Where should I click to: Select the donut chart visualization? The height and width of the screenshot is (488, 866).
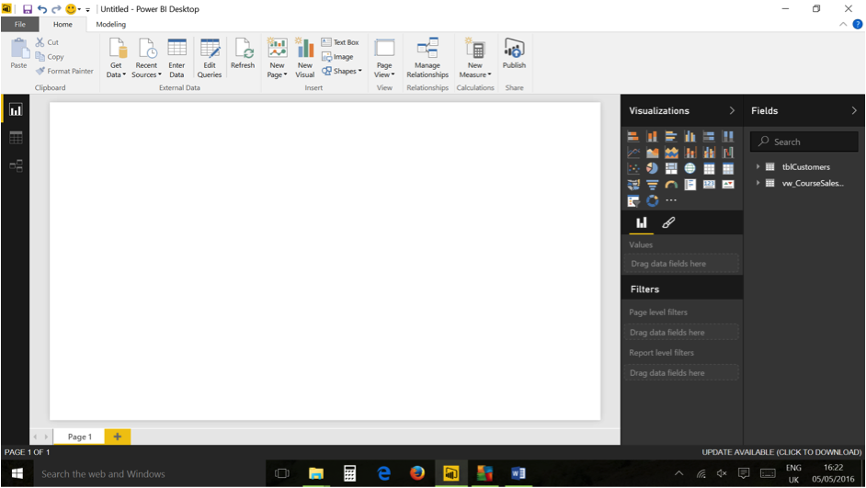[653, 201]
